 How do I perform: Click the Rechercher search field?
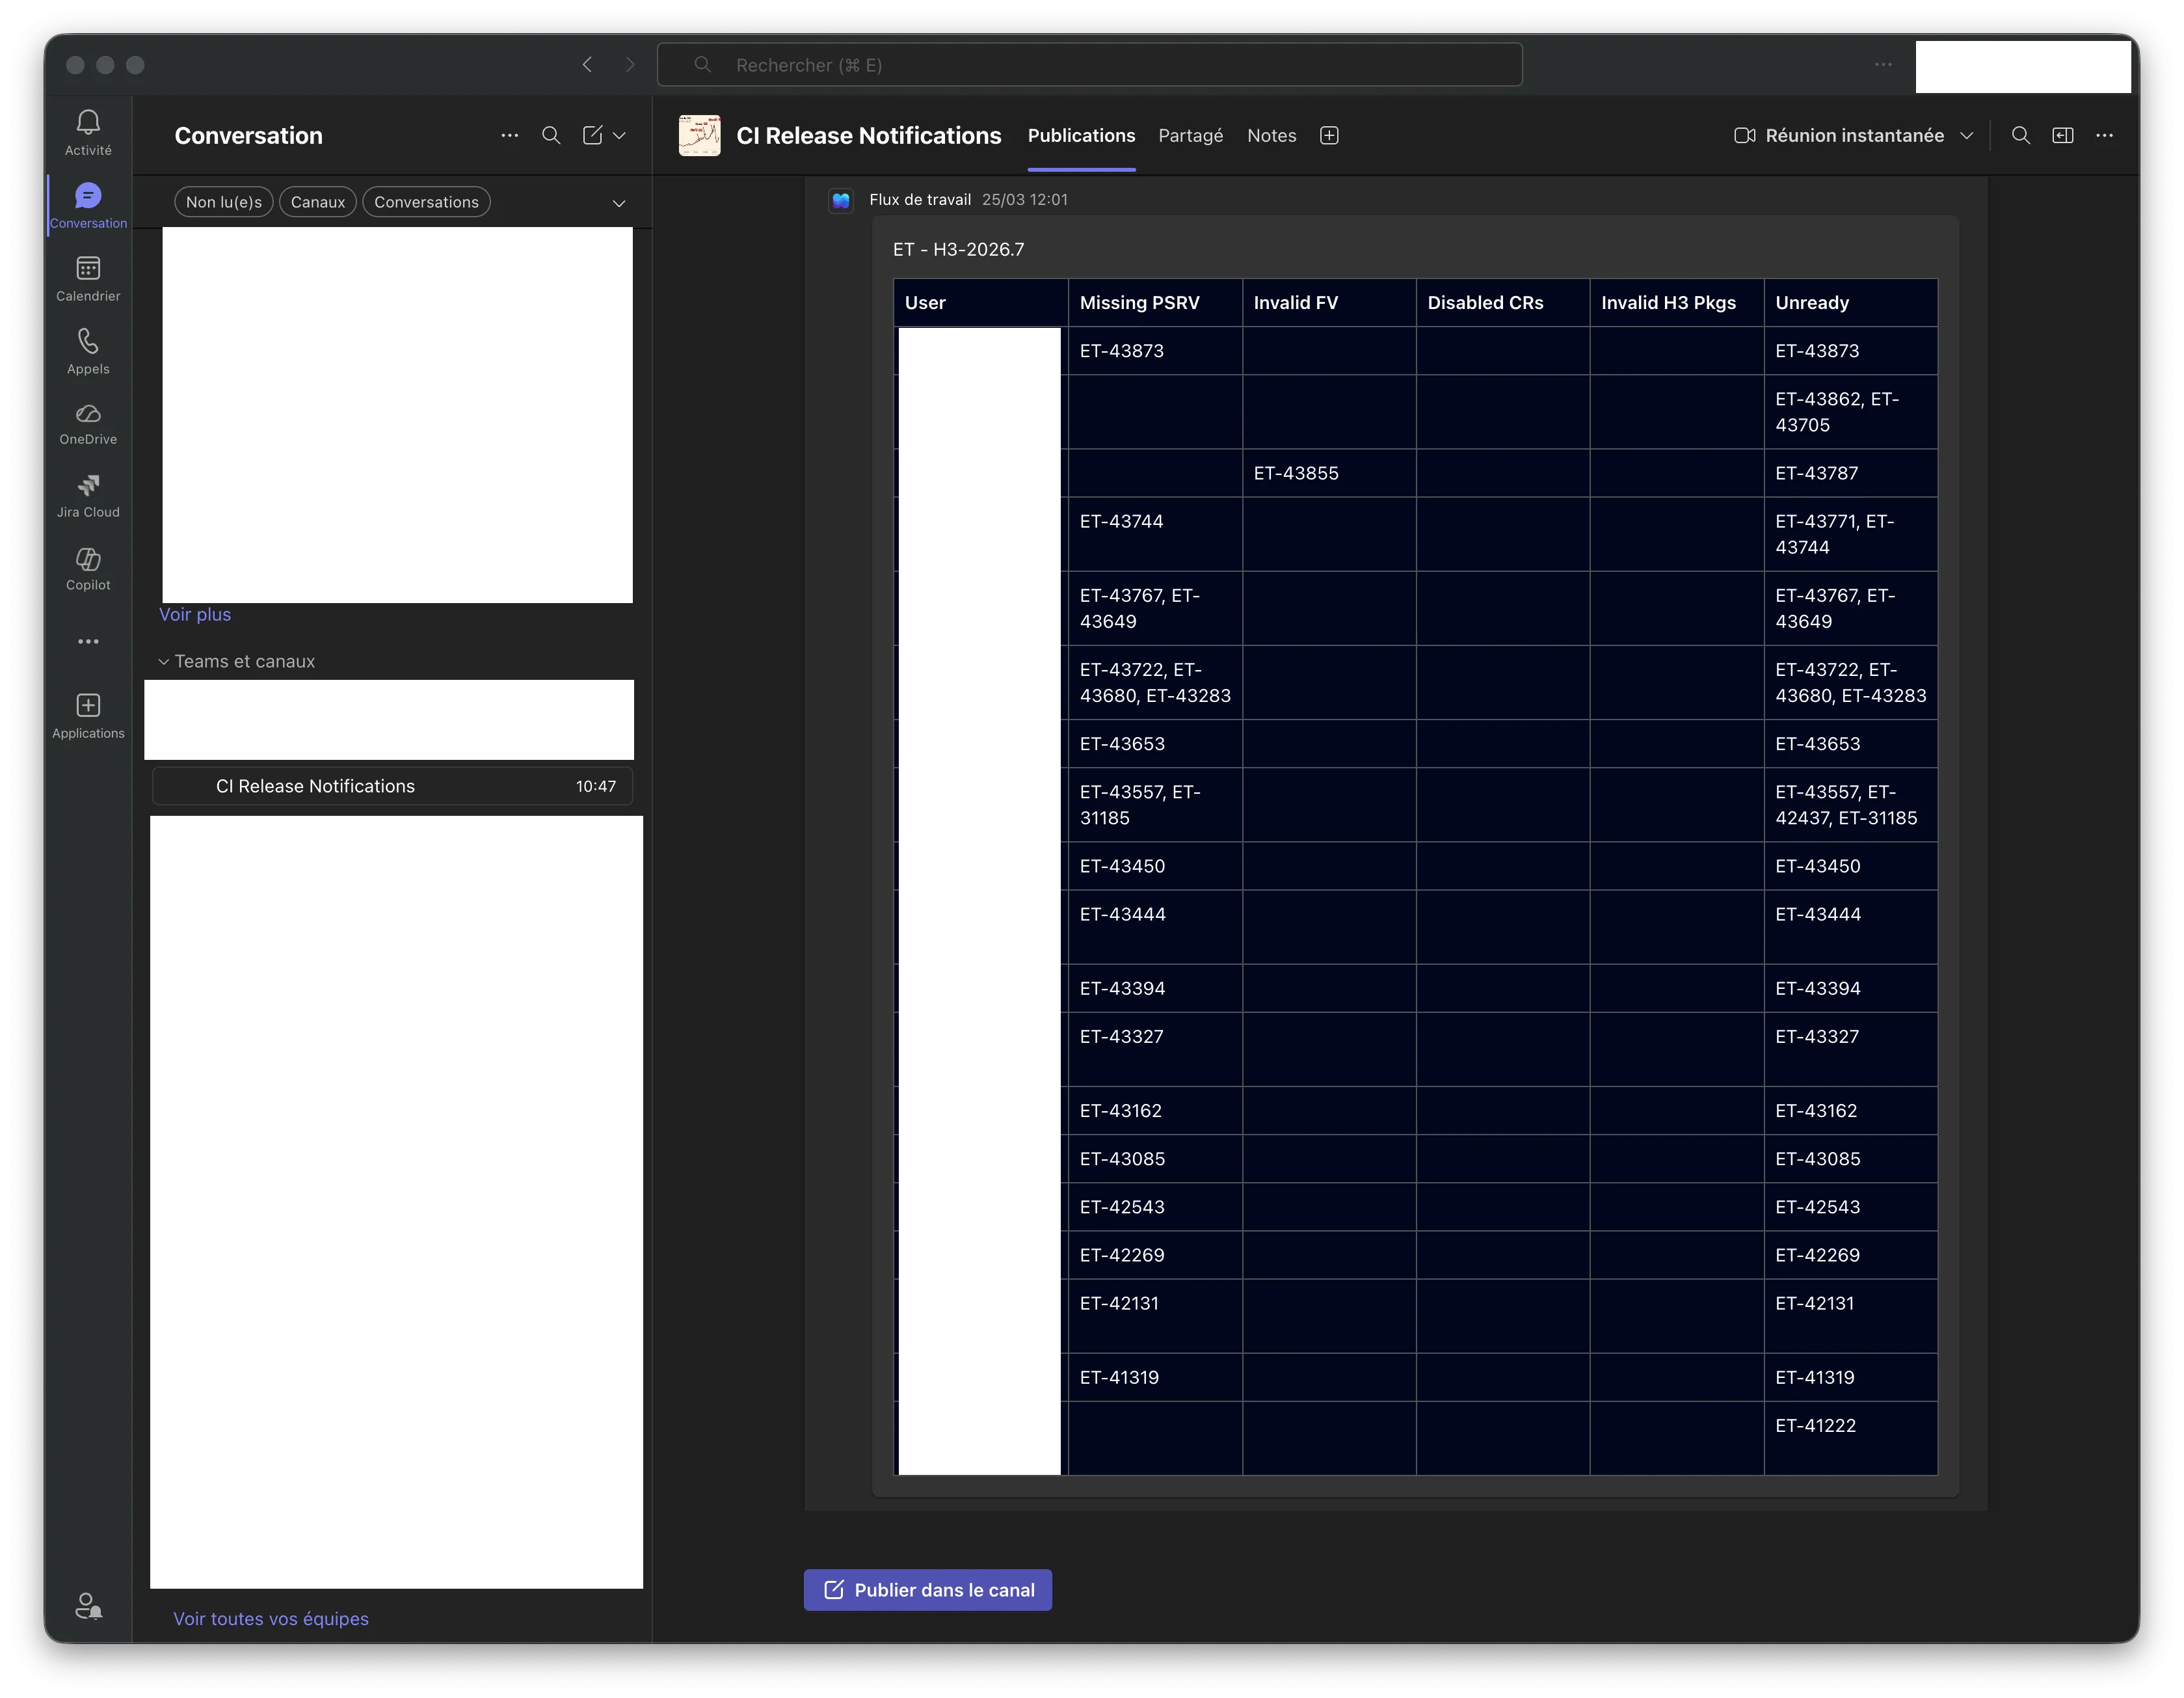coord(1090,65)
